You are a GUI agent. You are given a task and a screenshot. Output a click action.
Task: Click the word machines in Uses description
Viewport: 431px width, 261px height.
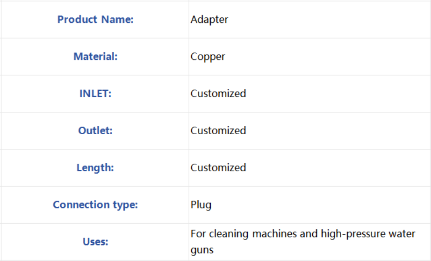(274, 234)
